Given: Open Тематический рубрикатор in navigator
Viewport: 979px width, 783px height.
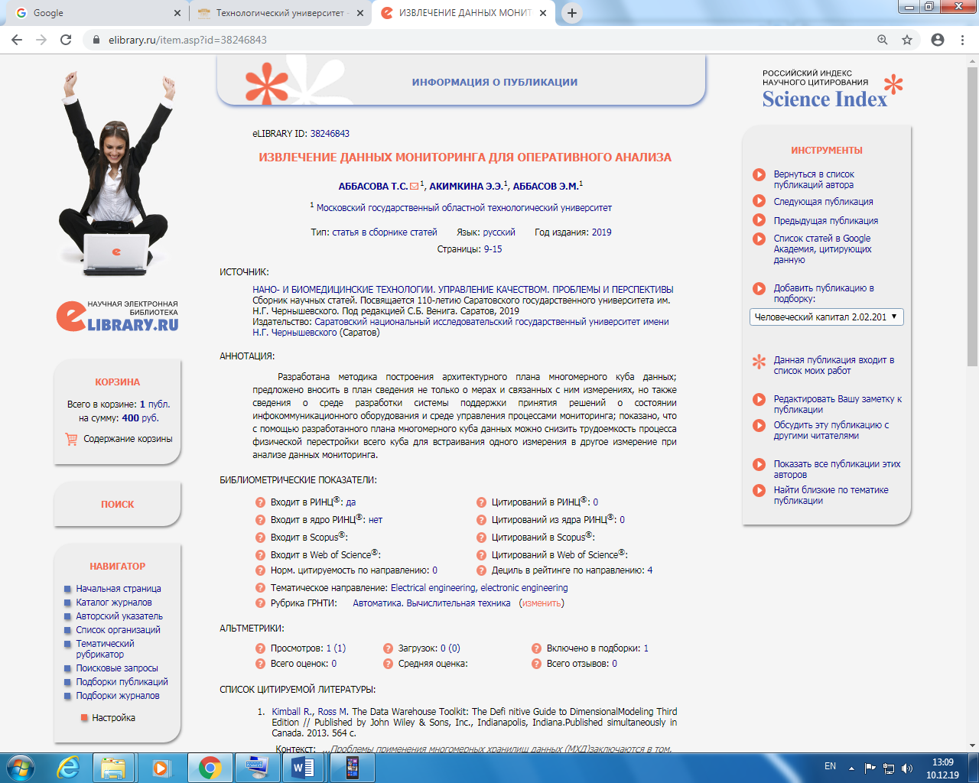Looking at the screenshot, I should (x=106, y=649).
